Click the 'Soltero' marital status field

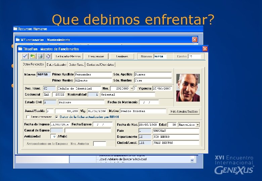pyautogui.click(x=81, y=102)
